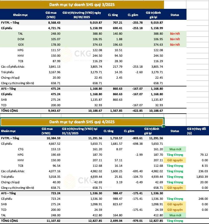Image resolution: width=209 pixels, height=224 pixels.
Task: Select 'Bán hết' status in TAL row
Action: [x=175, y=34]
